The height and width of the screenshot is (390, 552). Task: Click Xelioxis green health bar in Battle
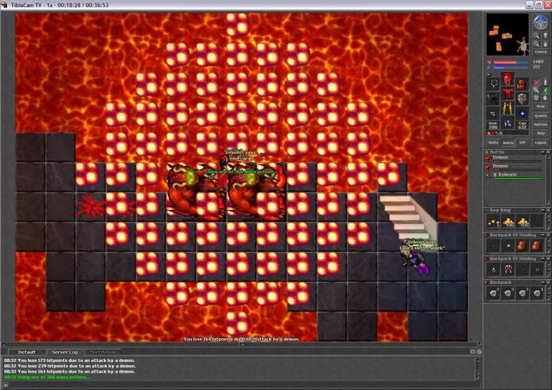click(517, 179)
